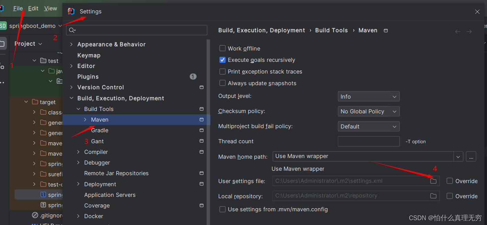Click the test folder icon in project tree
Screen dimensions: 487x225
coord(43,61)
